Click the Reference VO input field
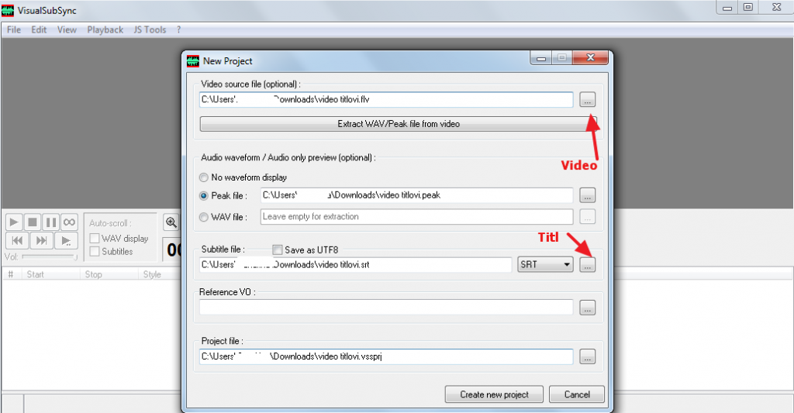Image resolution: width=794 pixels, height=413 pixels. pos(386,307)
